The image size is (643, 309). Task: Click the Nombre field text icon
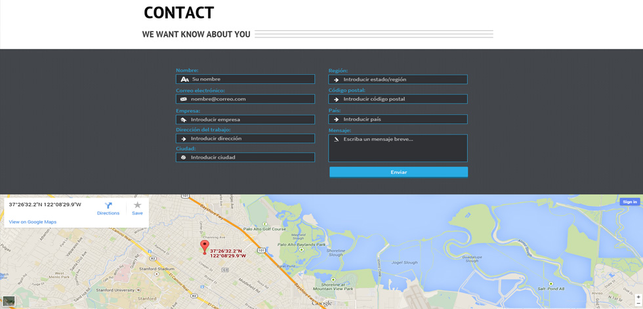[184, 79]
